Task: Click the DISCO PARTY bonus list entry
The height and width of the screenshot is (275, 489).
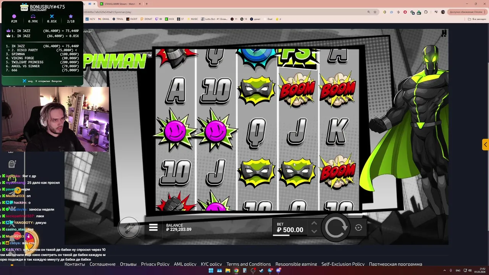Action: [42, 50]
